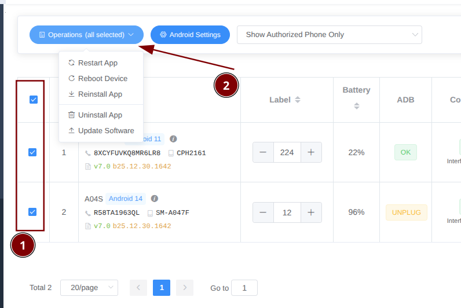The height and width of the screenshot is (308, 461).
Task: Increase the label value 12
Action: [311, 212]
